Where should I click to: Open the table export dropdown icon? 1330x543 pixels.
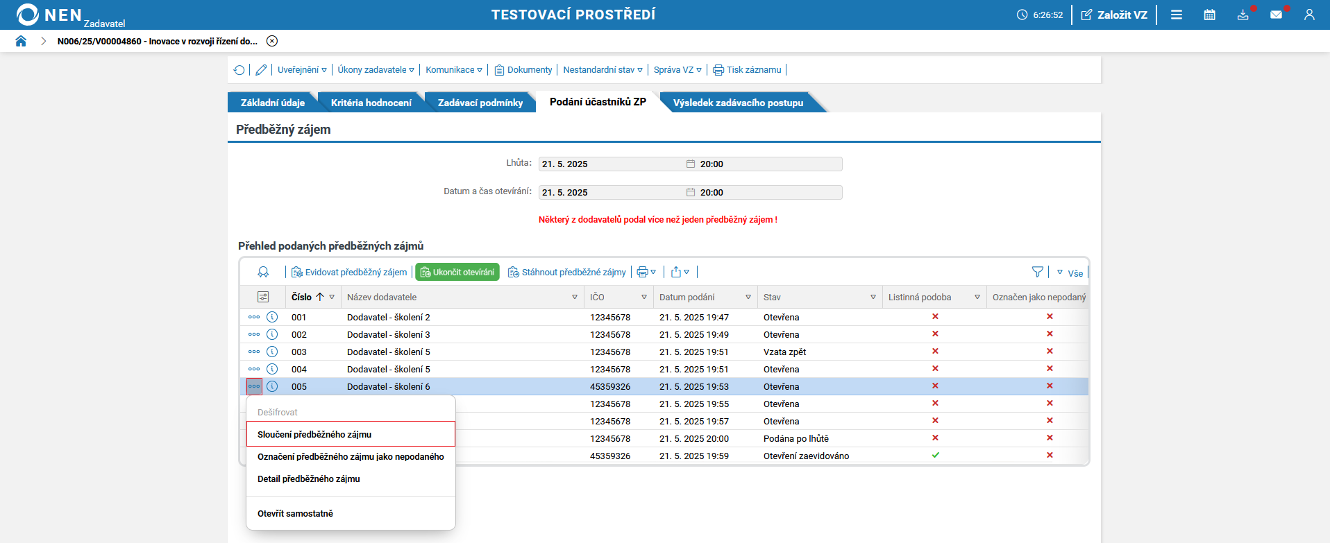click(x=680, y=272)
